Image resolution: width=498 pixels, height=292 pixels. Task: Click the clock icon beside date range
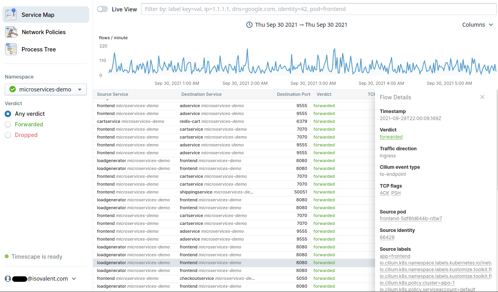(249, 25)
